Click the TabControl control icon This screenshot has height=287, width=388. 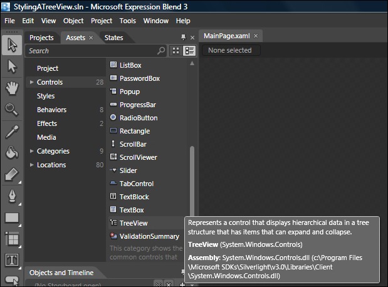(113, 183)
